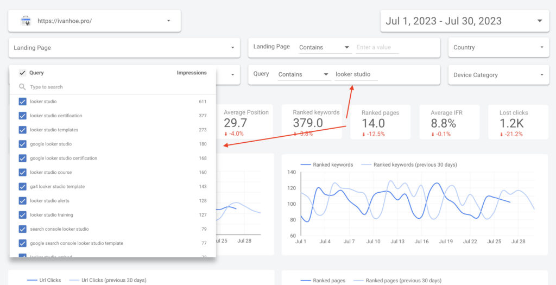Click the Ranked pages scorecard 14.0

[x=380, y=123]
